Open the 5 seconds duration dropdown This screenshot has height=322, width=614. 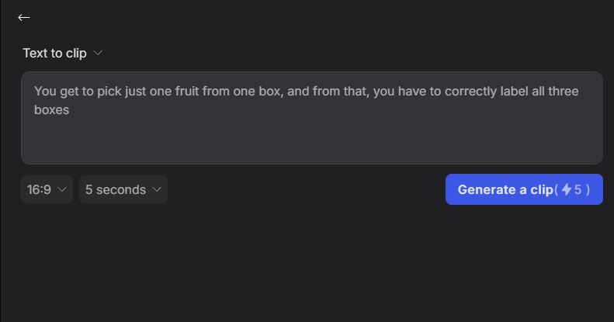tap(123, 189)
